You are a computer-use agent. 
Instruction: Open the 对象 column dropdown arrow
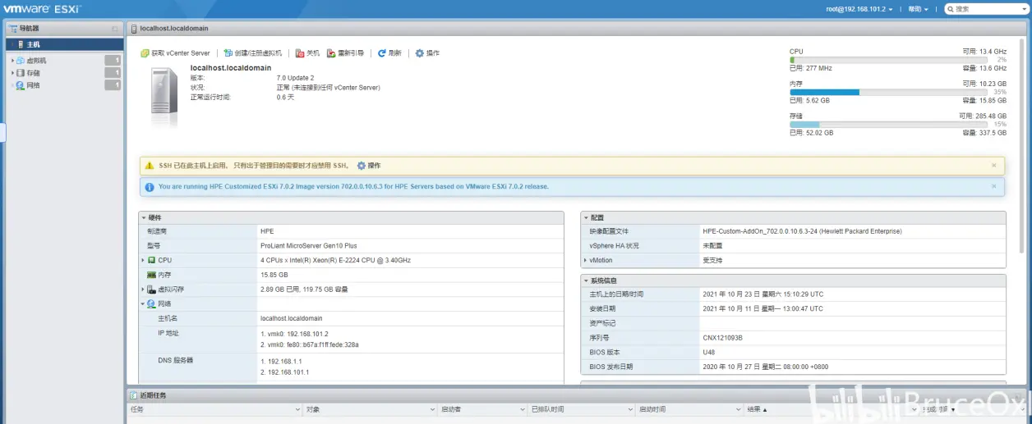[431, 408]
